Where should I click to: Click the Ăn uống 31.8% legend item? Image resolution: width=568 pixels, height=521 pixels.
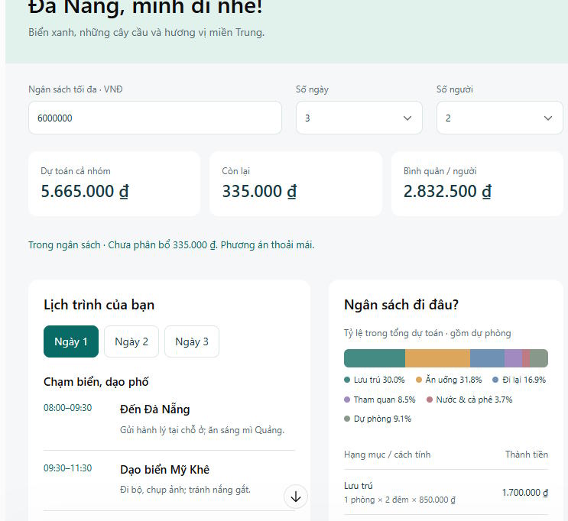[449, 380]
